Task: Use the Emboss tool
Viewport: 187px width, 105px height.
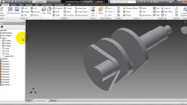Action: (x=35, y=12)
